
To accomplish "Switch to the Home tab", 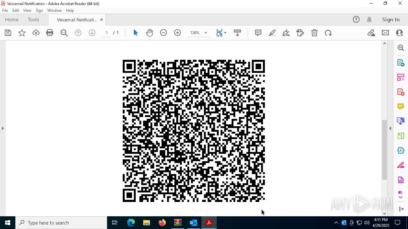I will [12, 19].
